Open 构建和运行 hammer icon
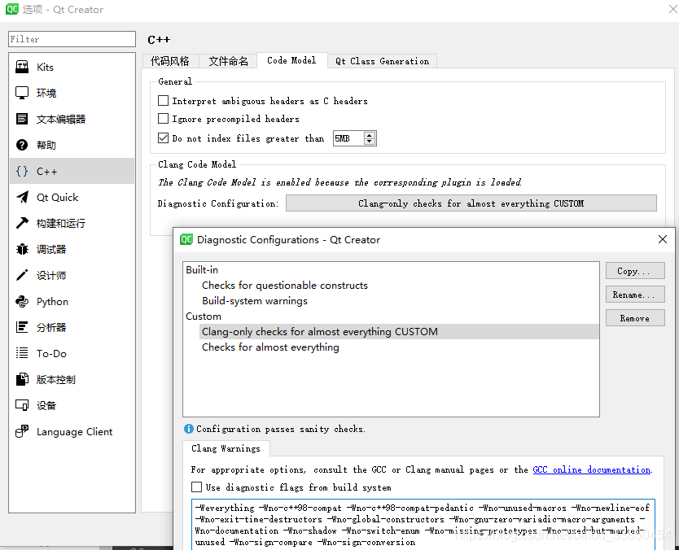679x550 pixels. (x=22, y=223)
